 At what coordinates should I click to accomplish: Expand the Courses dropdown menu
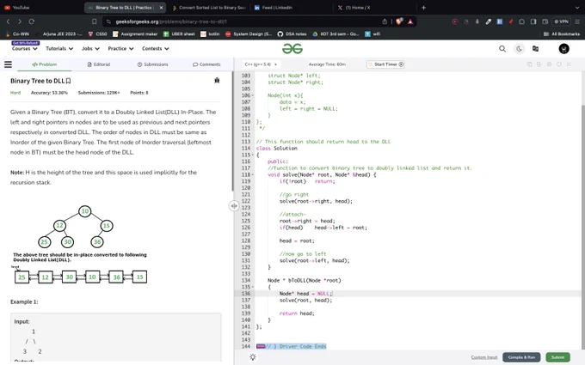point(25,49)
